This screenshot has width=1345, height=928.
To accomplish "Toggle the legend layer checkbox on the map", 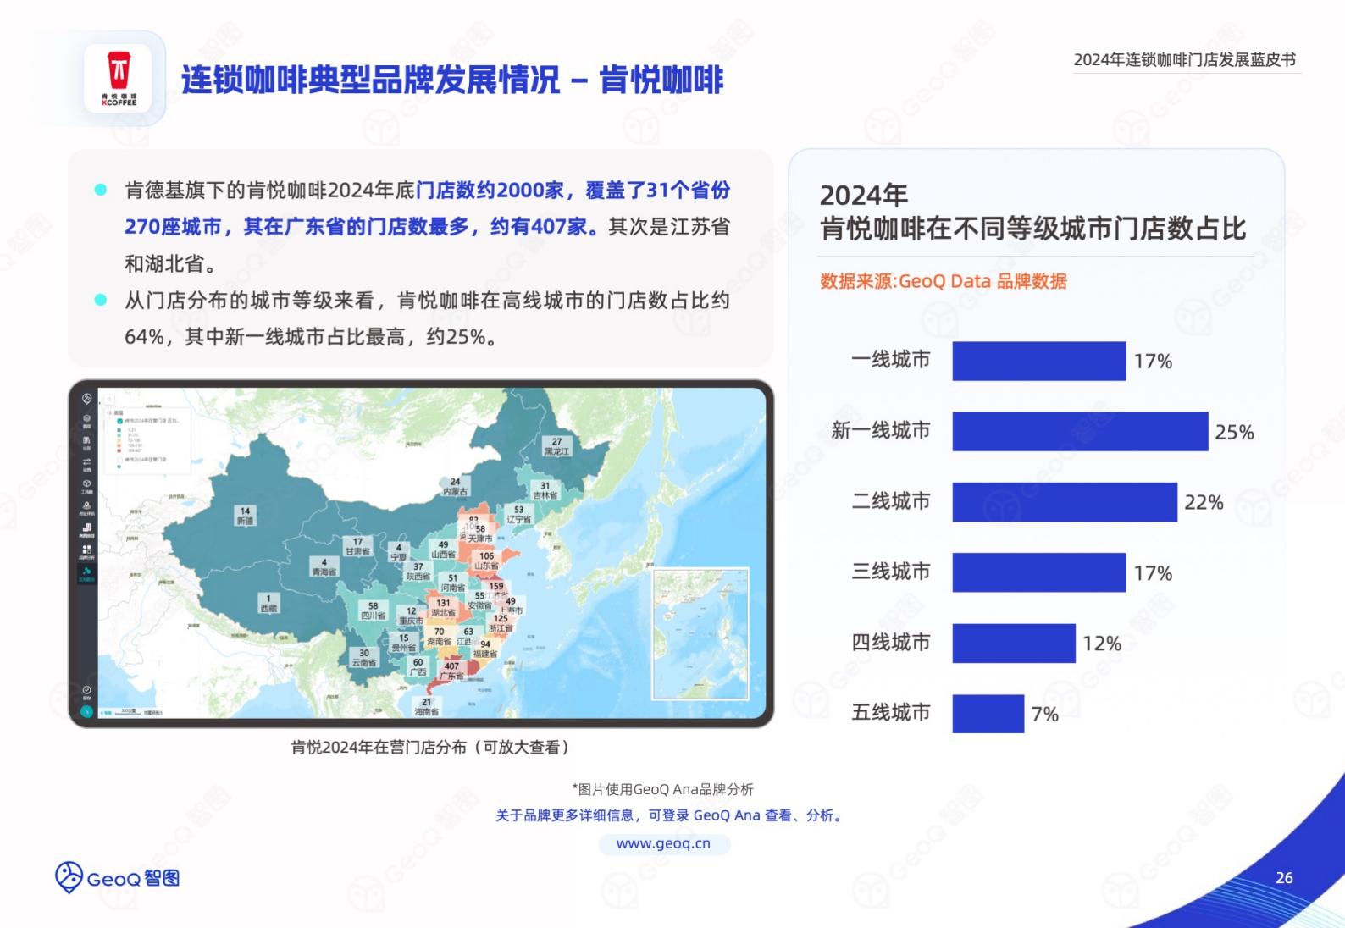I will point(119,421).
